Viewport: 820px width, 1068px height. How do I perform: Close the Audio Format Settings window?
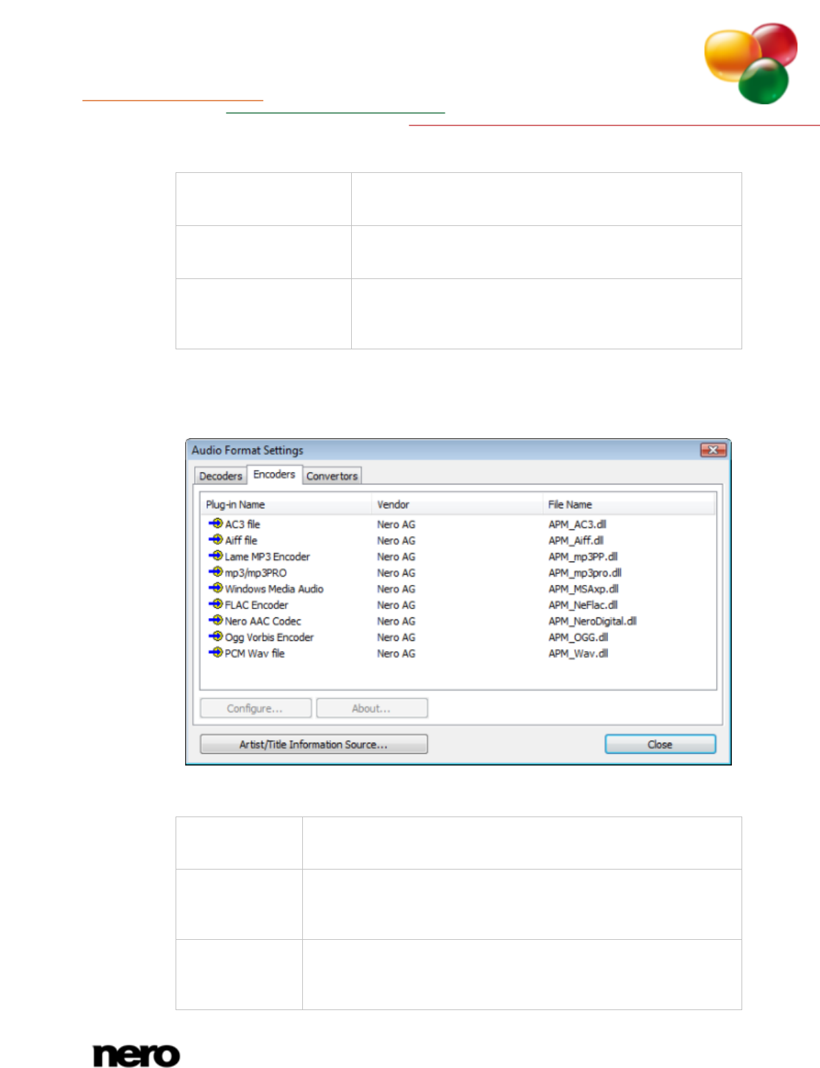(713, 450)
